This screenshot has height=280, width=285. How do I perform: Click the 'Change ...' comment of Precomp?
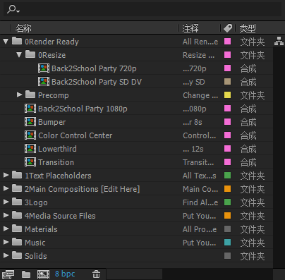click(200, 95)
